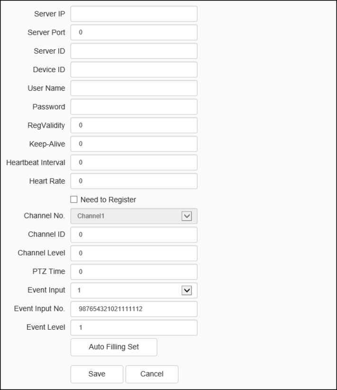This screenshot has width=337, height=390.
Task: Focus the Heartbeat Interval field
Action: tap(134, 162)
